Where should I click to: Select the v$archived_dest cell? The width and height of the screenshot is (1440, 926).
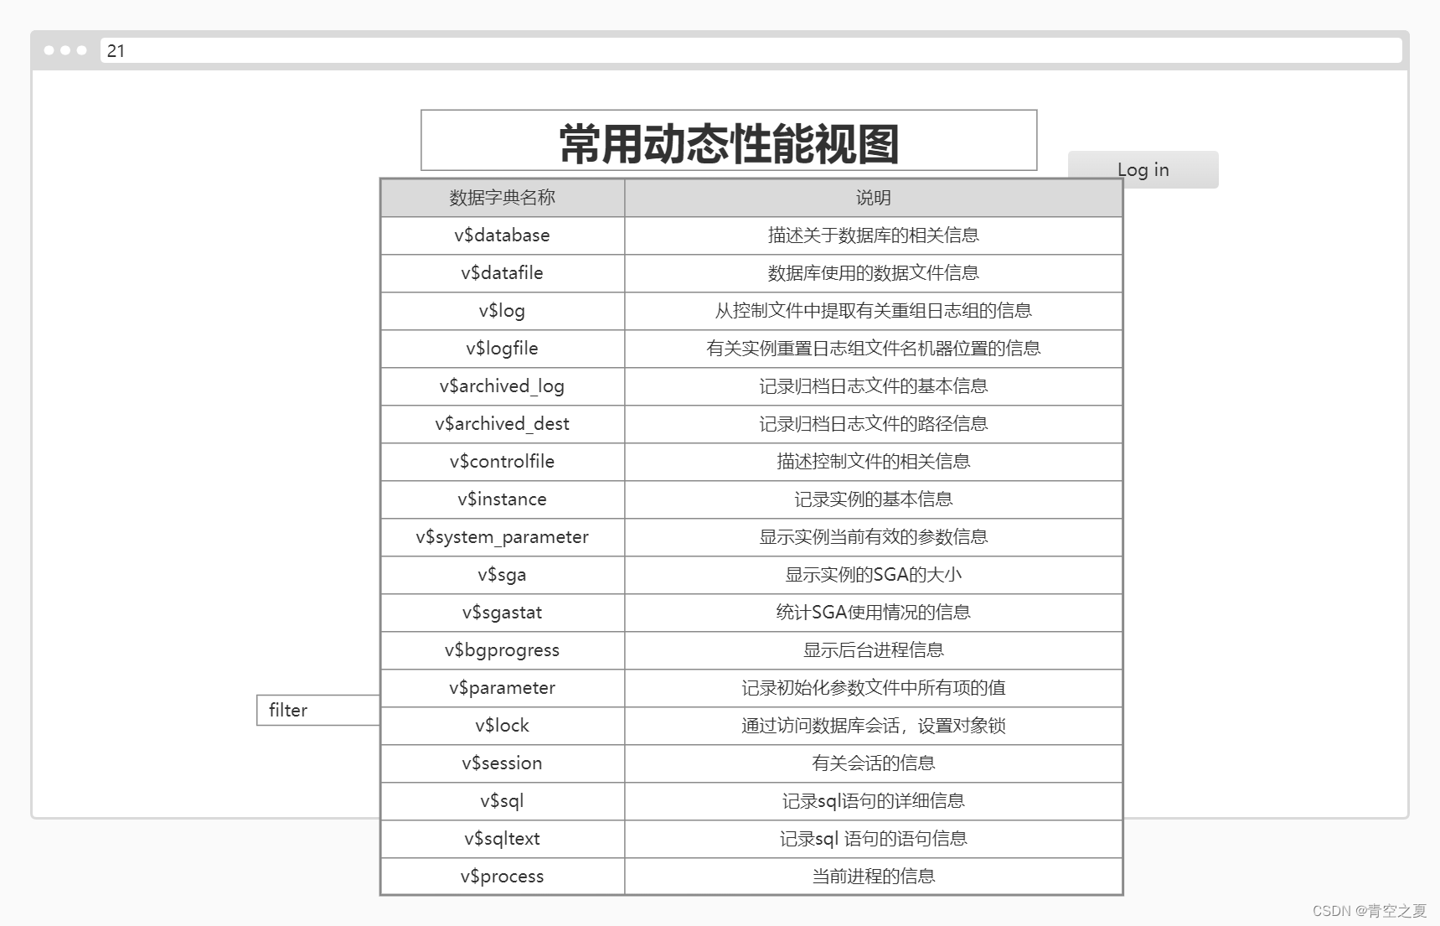pyautogui.click(x=503, y=424)
